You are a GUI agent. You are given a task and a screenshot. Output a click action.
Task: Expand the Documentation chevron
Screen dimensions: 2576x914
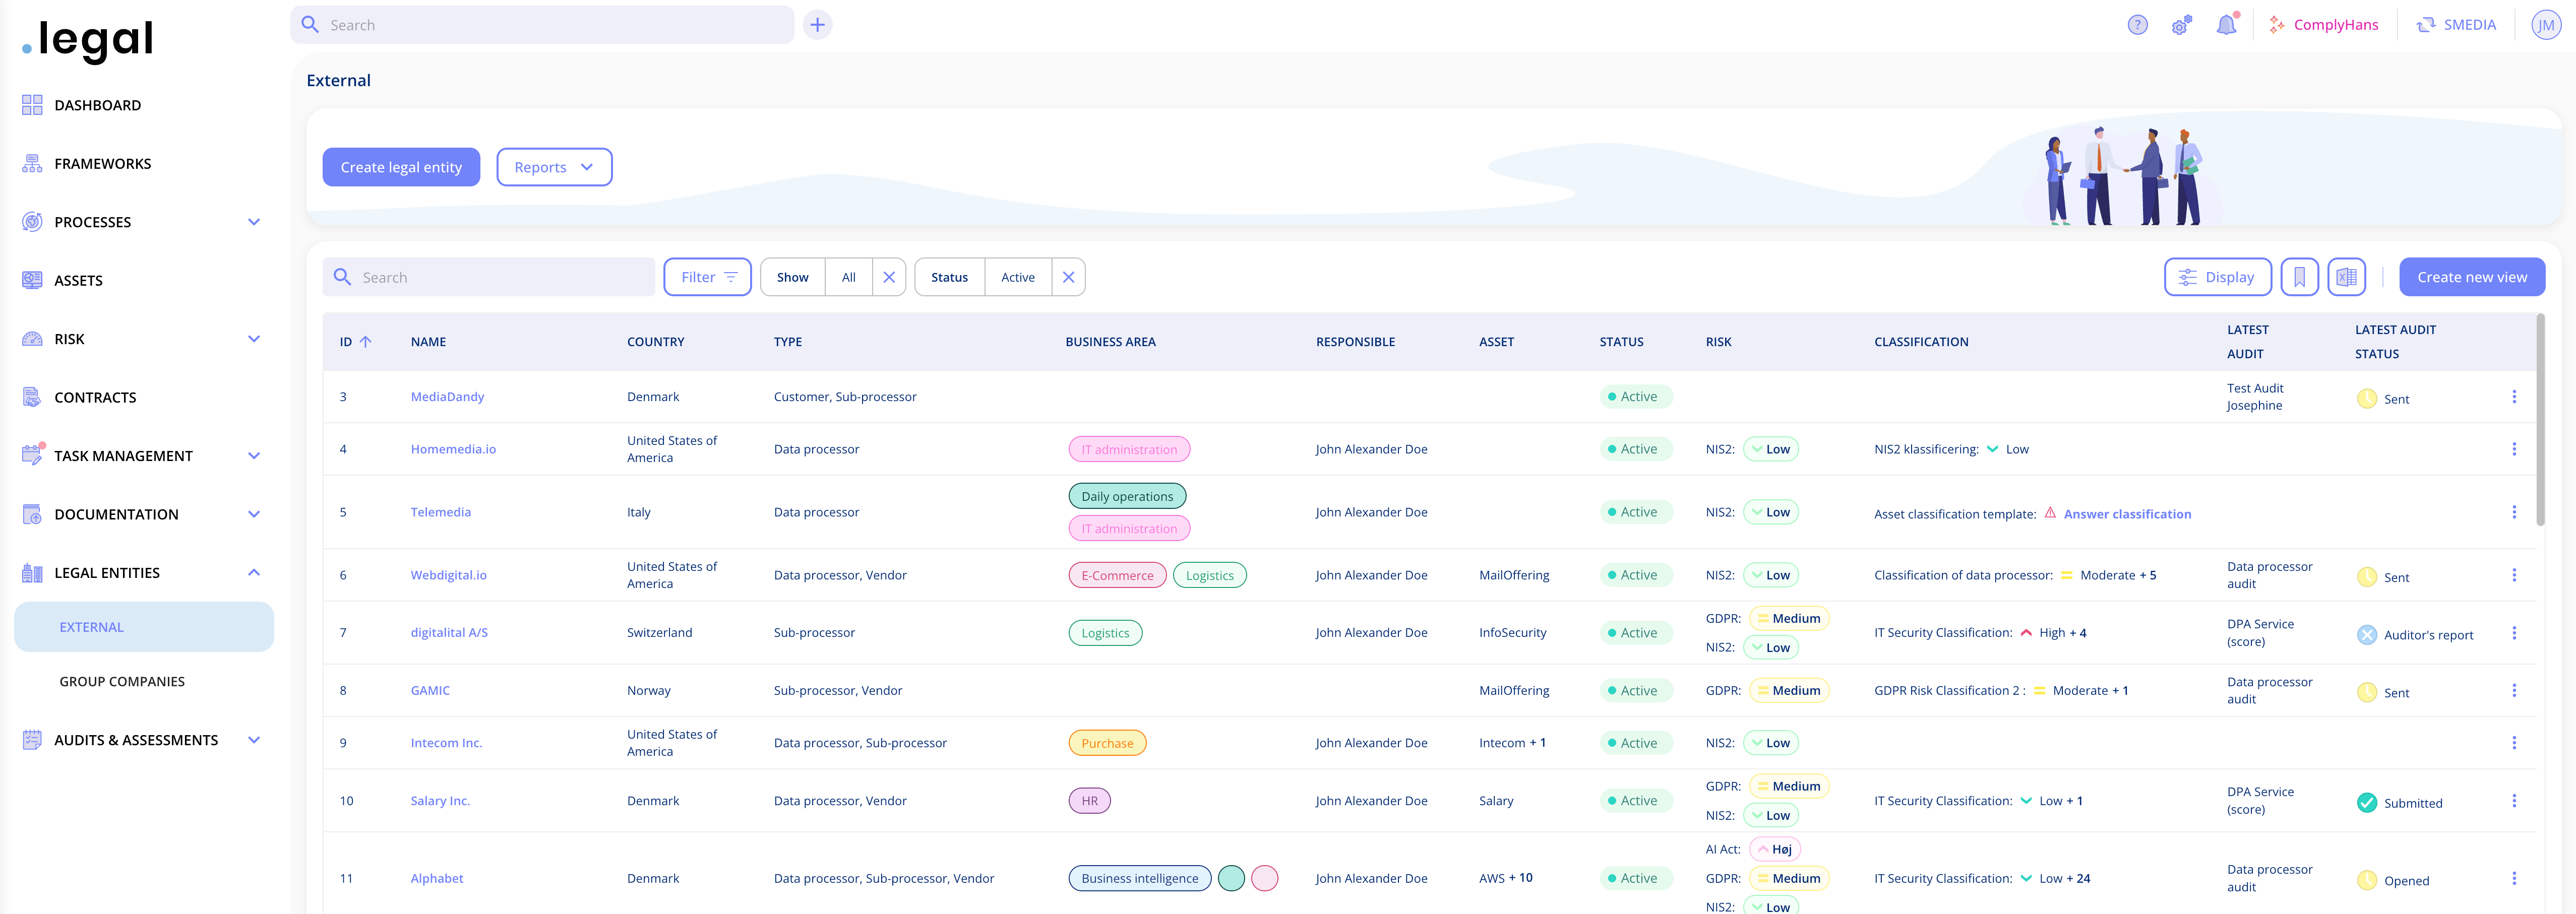254,514
